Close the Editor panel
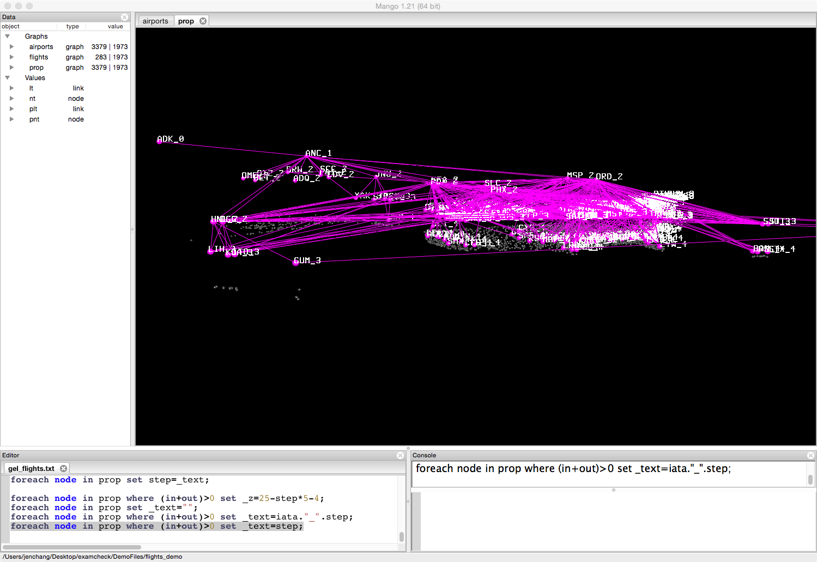 [x=401, y=455]
